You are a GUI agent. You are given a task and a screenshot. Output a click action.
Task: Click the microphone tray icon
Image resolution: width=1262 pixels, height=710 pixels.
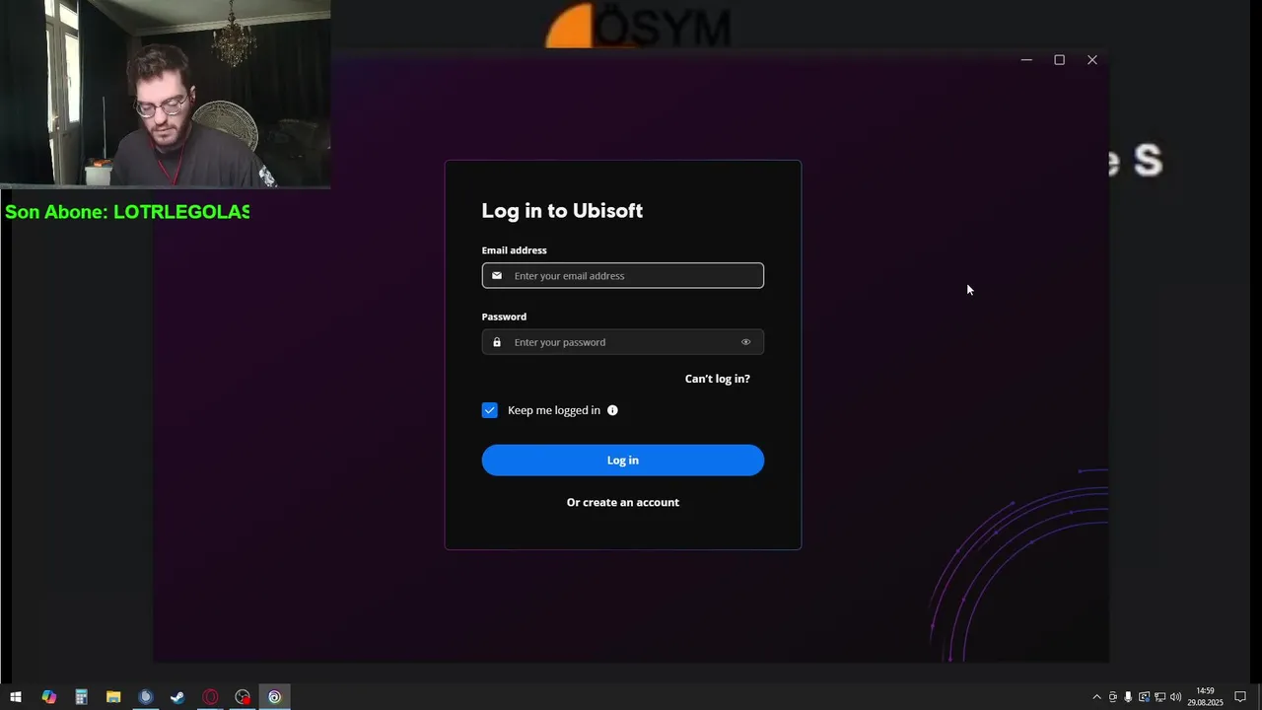1128,697
